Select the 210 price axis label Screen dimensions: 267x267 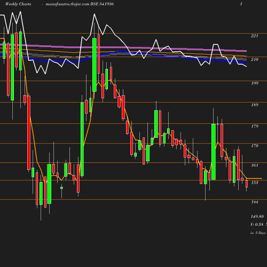[255, 59]
